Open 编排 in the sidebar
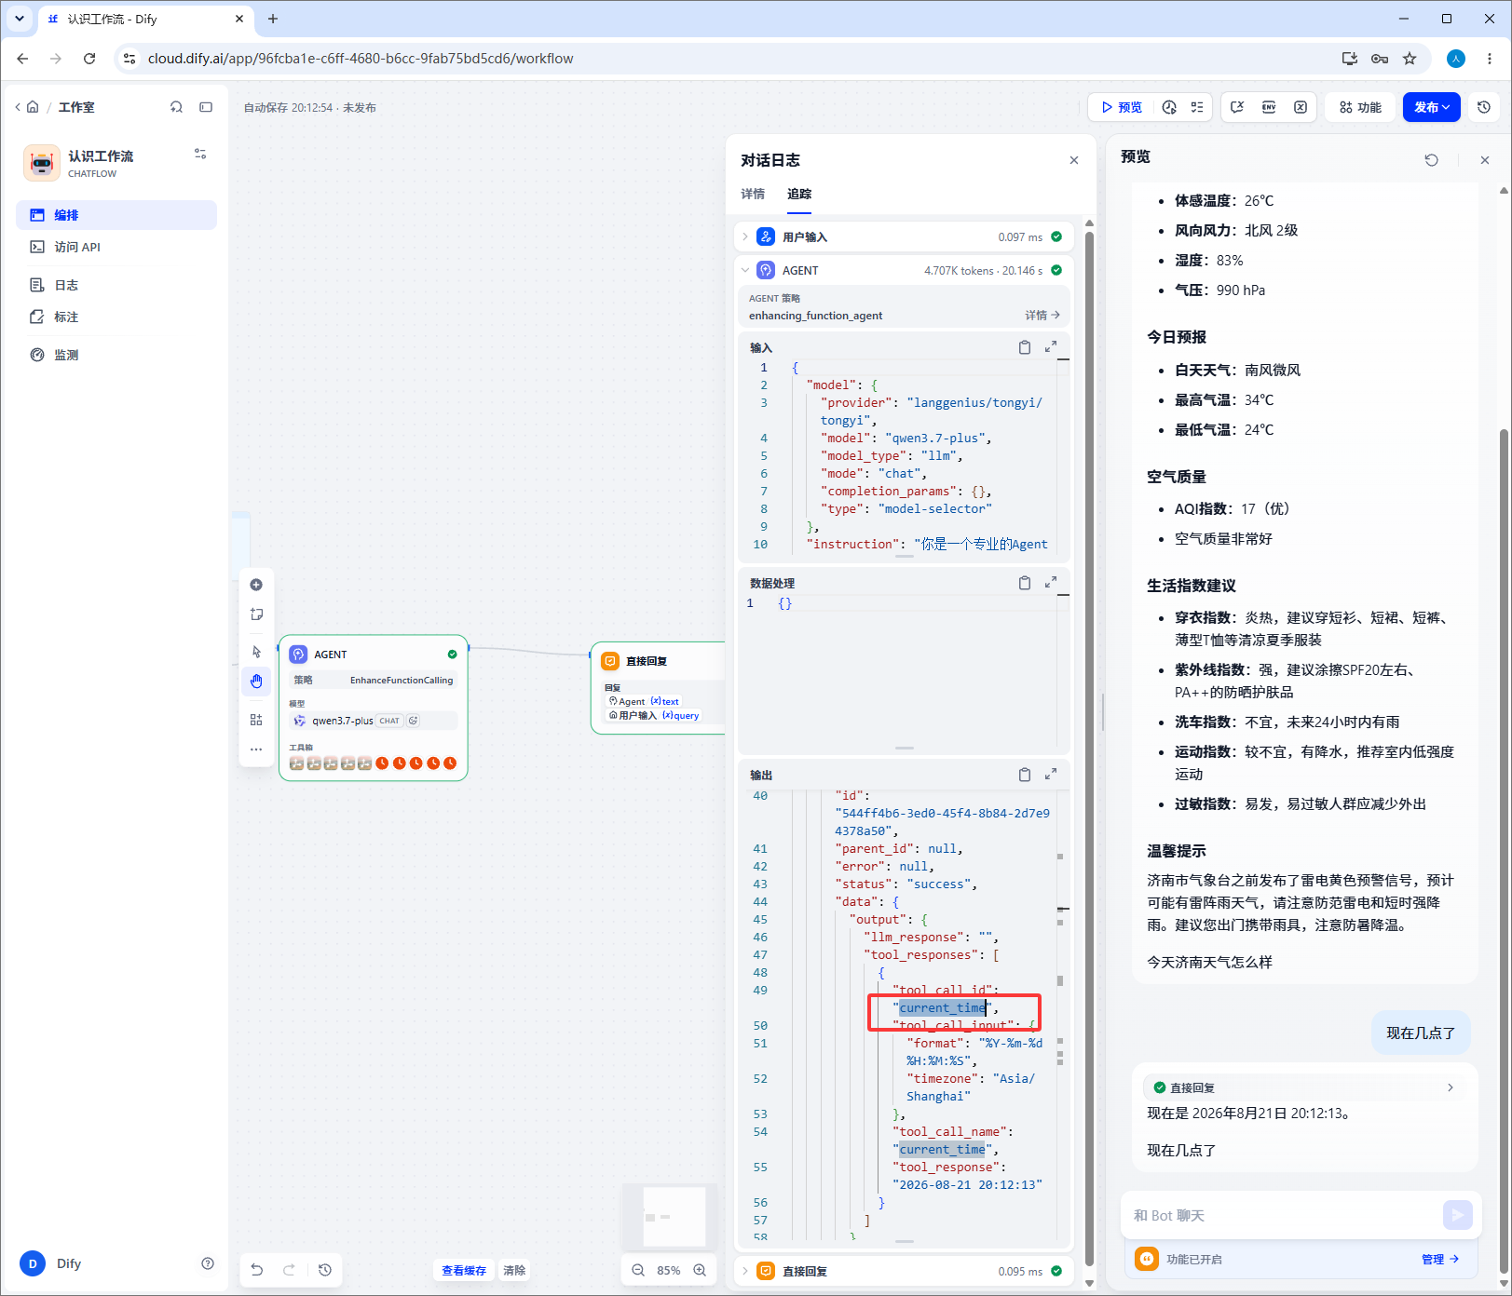The height and width of the screenshot is (1296, 1512). coord(116,215)
